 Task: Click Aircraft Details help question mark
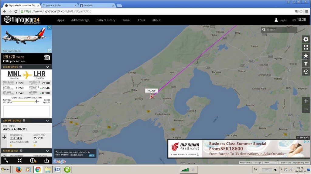(24, 121)
